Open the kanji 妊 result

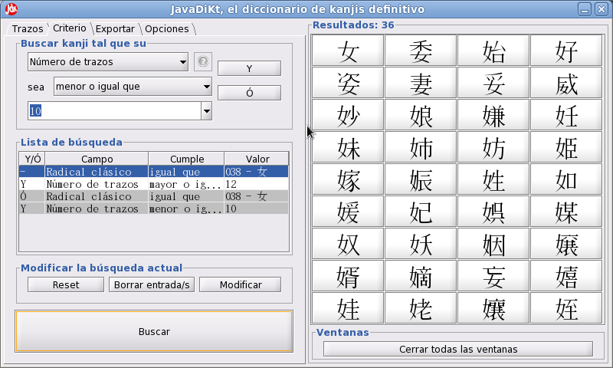[x=566, y=115]
